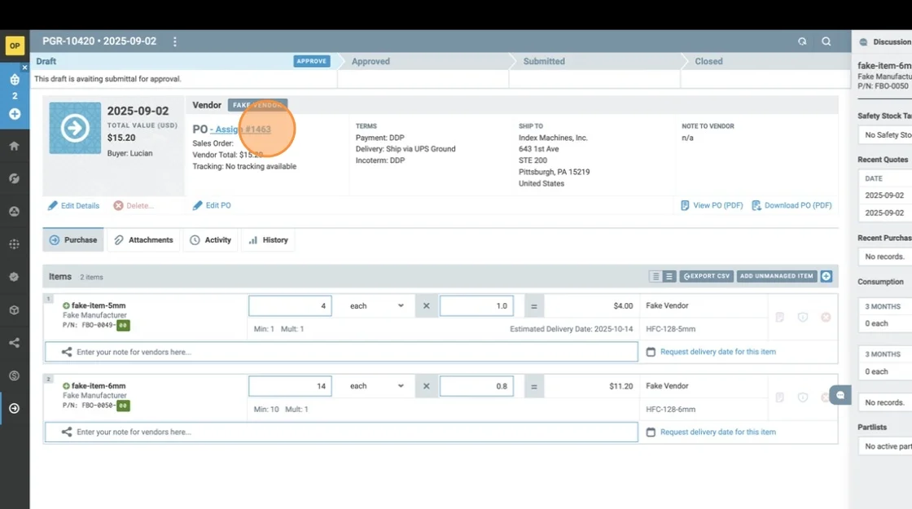Click Request delivery date for fake-item-6mm
Viewport: 912px width, 509px height.
(x=717, y=432)
